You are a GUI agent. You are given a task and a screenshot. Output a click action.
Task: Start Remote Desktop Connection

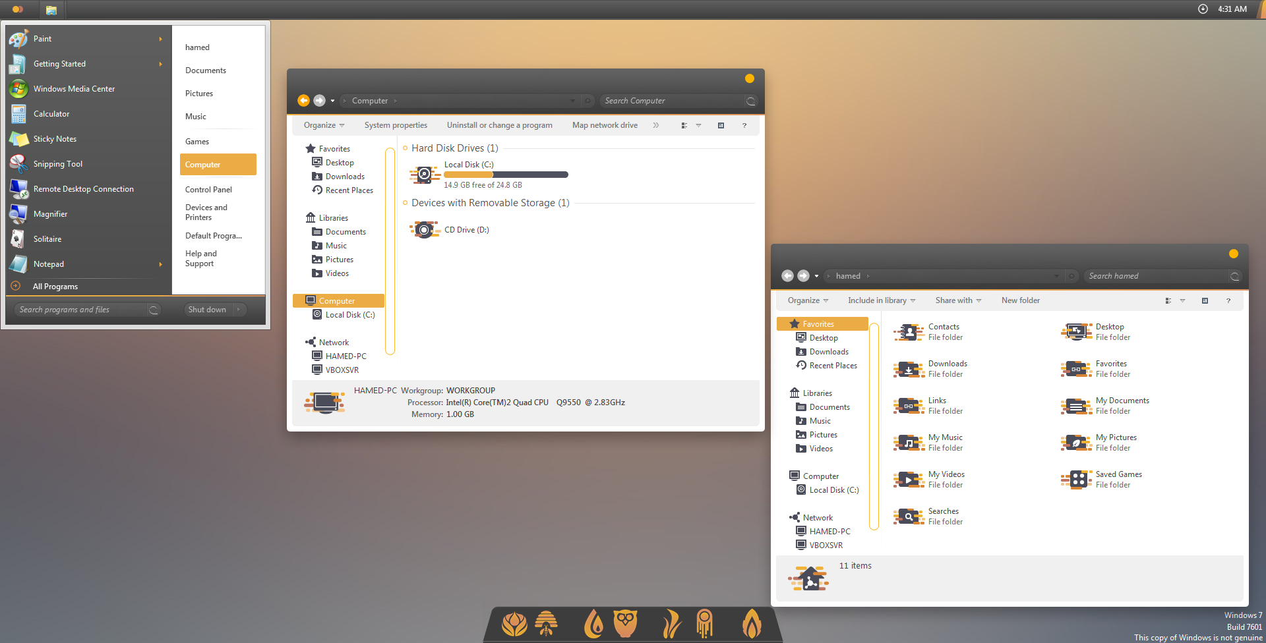tap(83, 188)
